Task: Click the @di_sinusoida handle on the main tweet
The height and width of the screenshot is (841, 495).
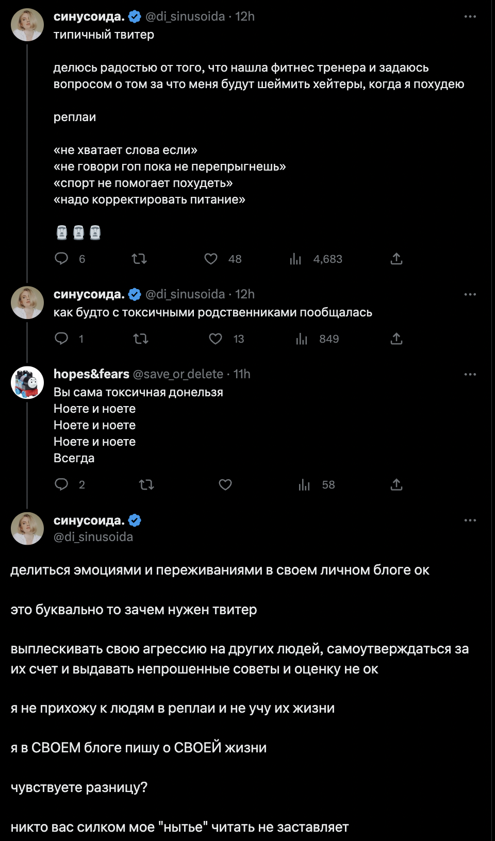Action: click(93, 537)
